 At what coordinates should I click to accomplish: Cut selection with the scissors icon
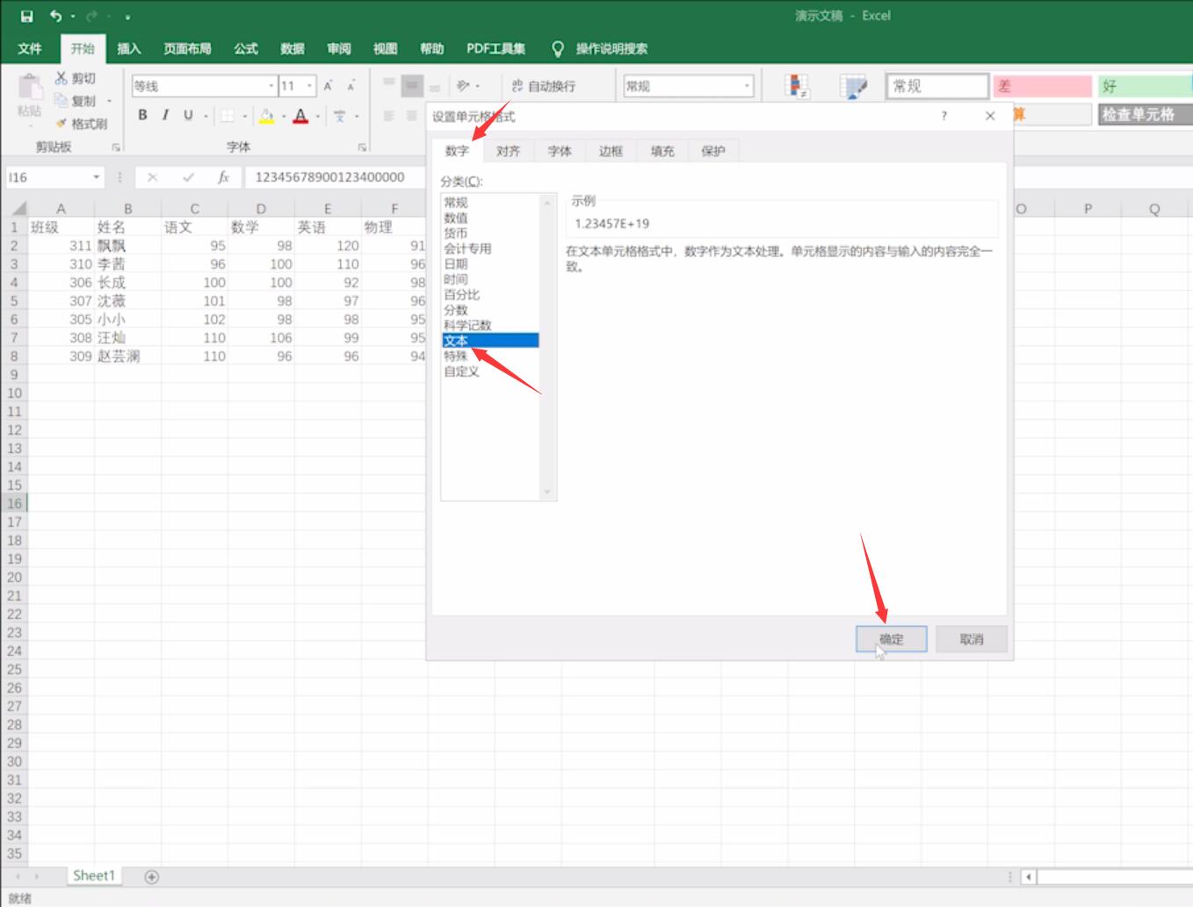pos(61,78)
